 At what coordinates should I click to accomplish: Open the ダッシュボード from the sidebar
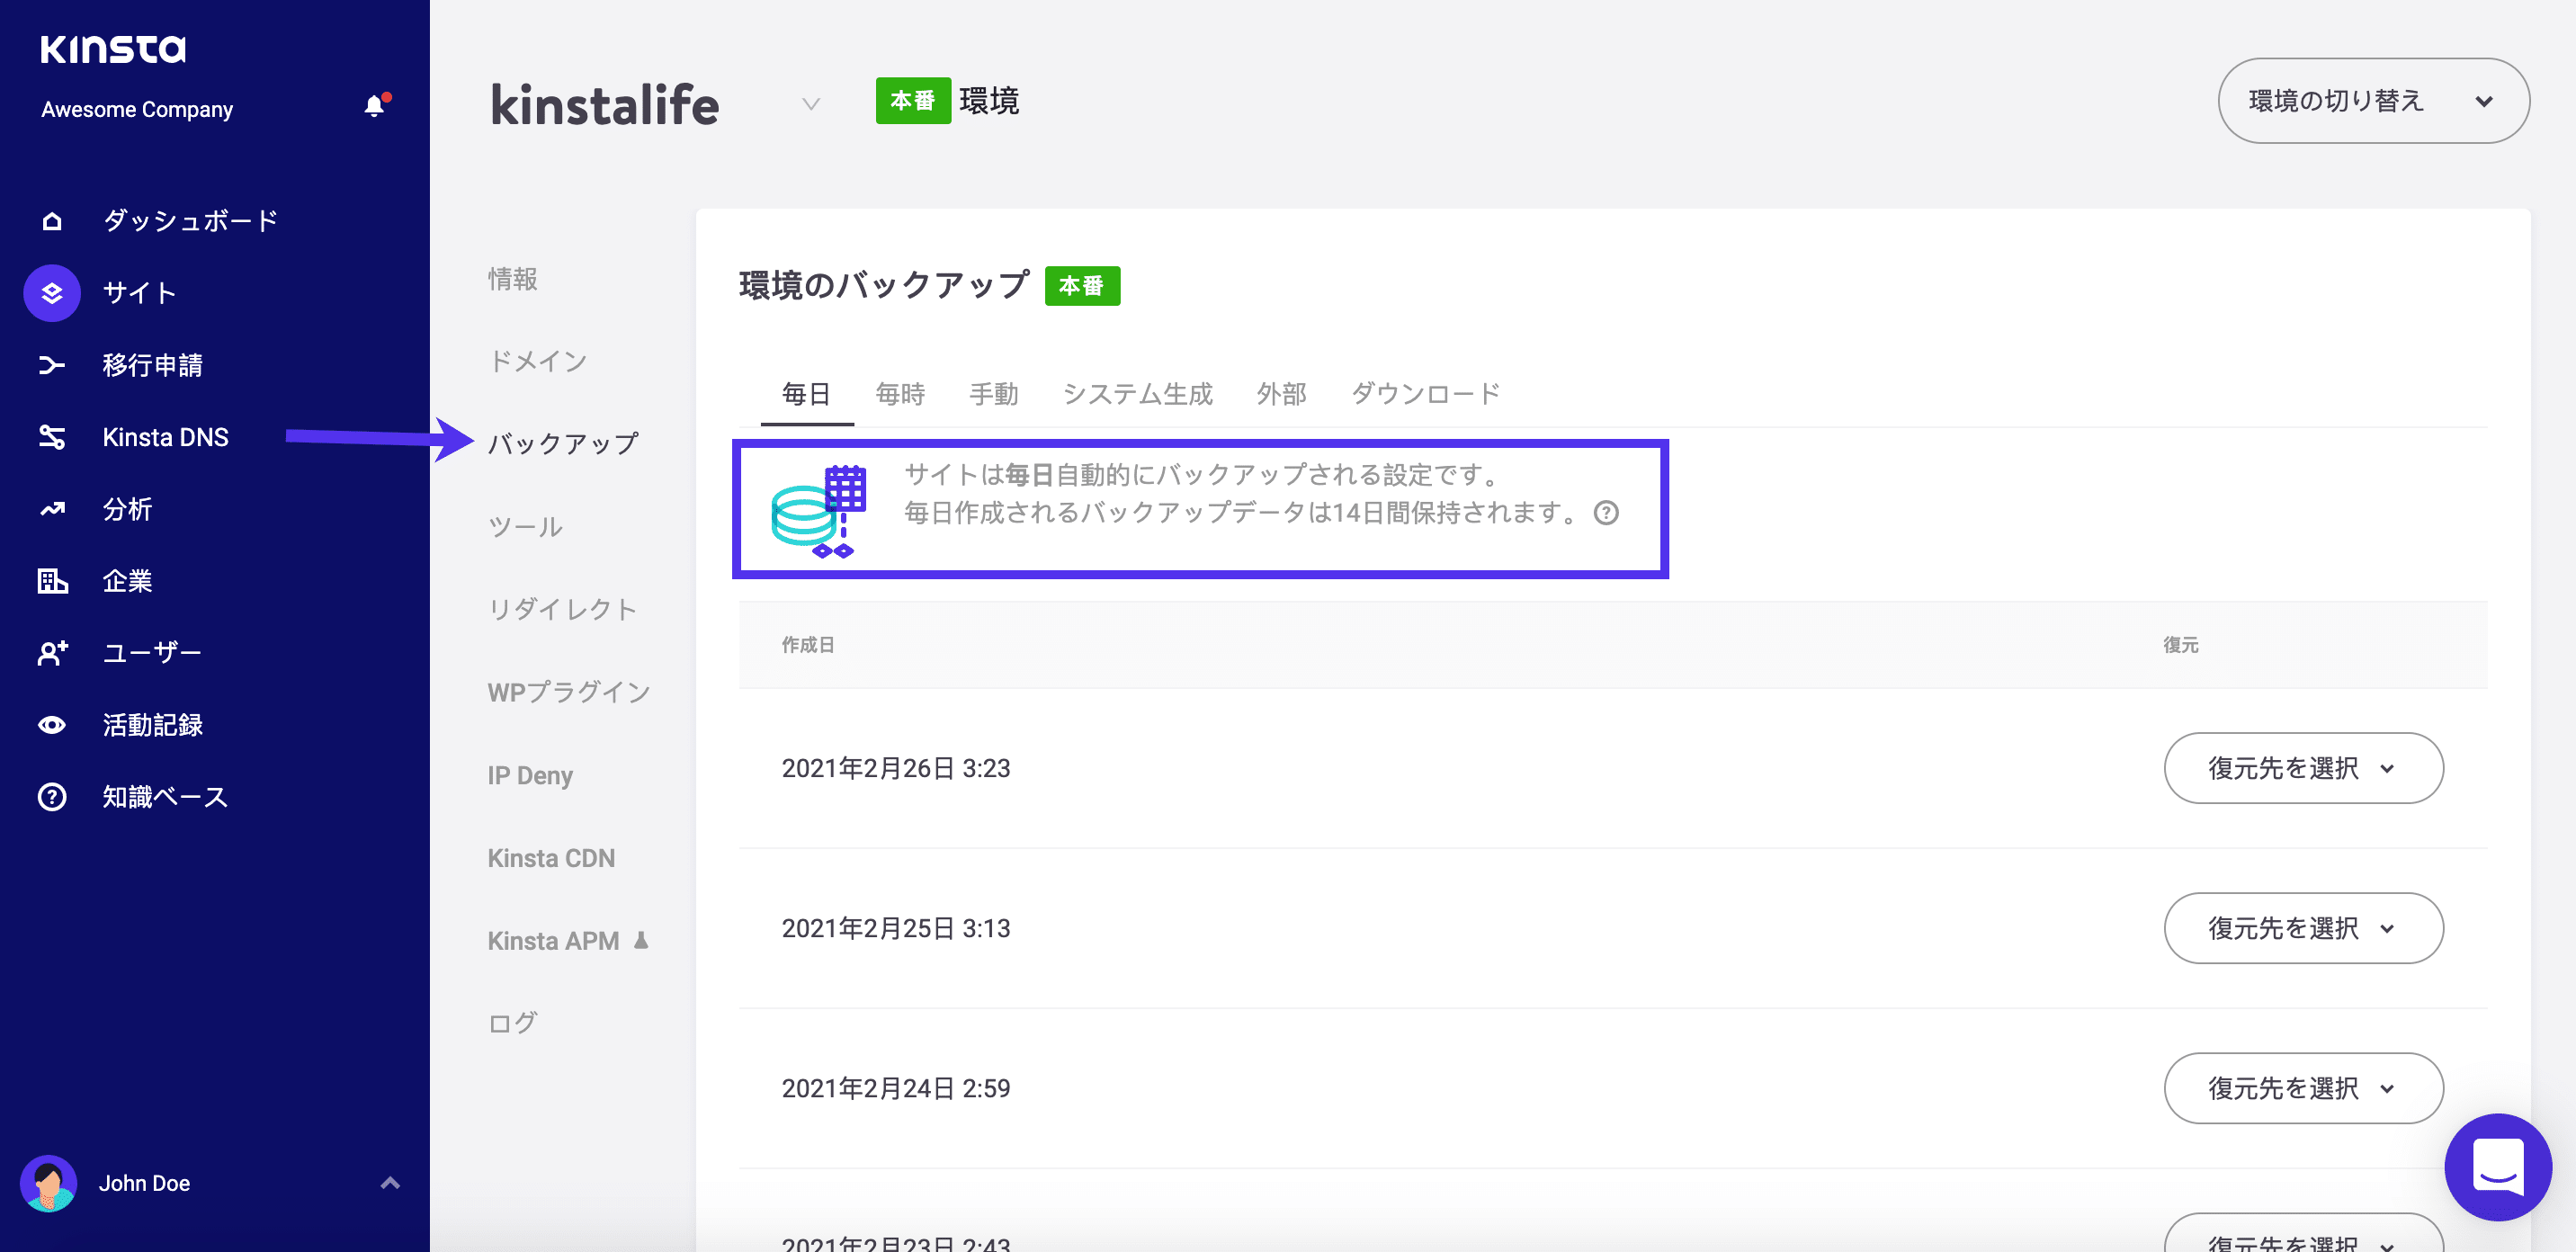190,220
